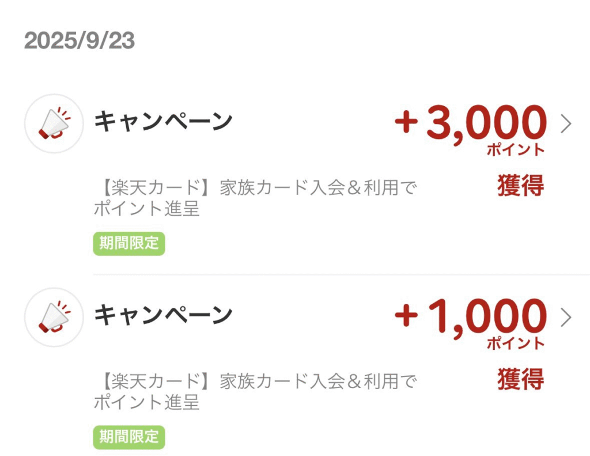Tap 家族カード入会＆利用で in the 1,000-point entry
The image size is (590, 456).
[318, 381]
